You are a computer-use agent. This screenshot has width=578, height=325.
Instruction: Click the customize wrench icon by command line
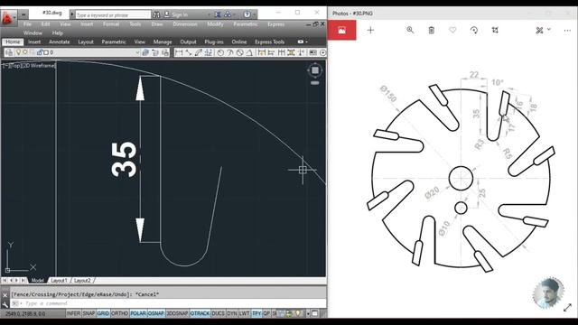(x=5, y=304)
